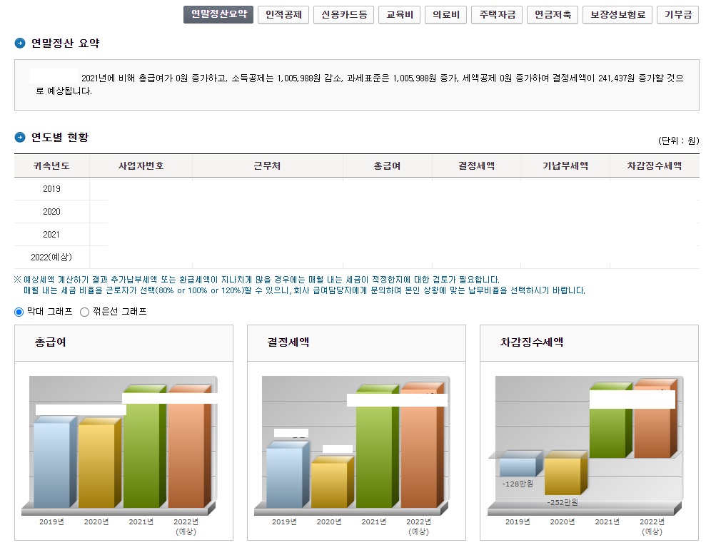Switch to the 인적공제 tab
Viewport: 711px width, 560px height.
[283, 14]
